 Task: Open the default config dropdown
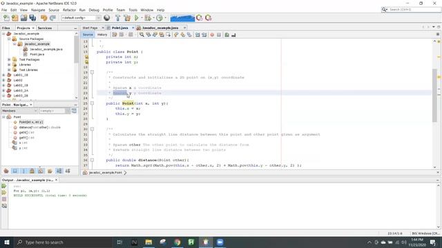(81, 18)
